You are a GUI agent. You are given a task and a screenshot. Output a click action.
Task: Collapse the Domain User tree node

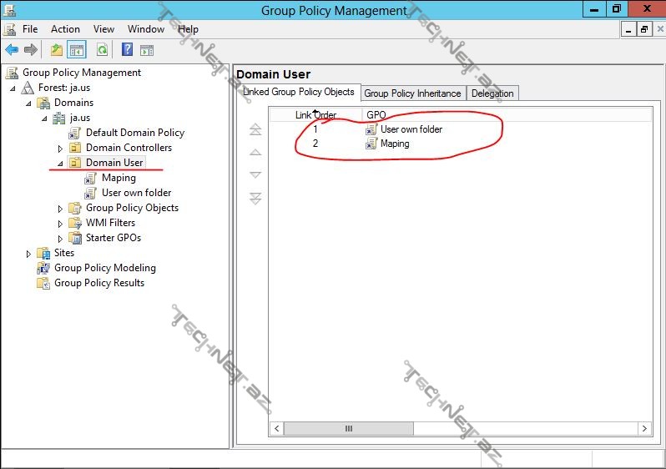[60, 163]
